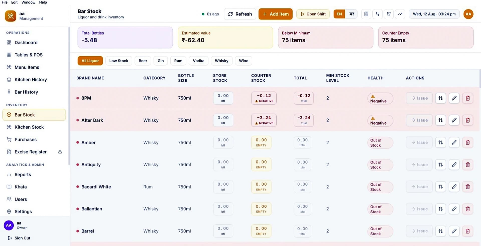Edit the Antiquity entry

454,165
